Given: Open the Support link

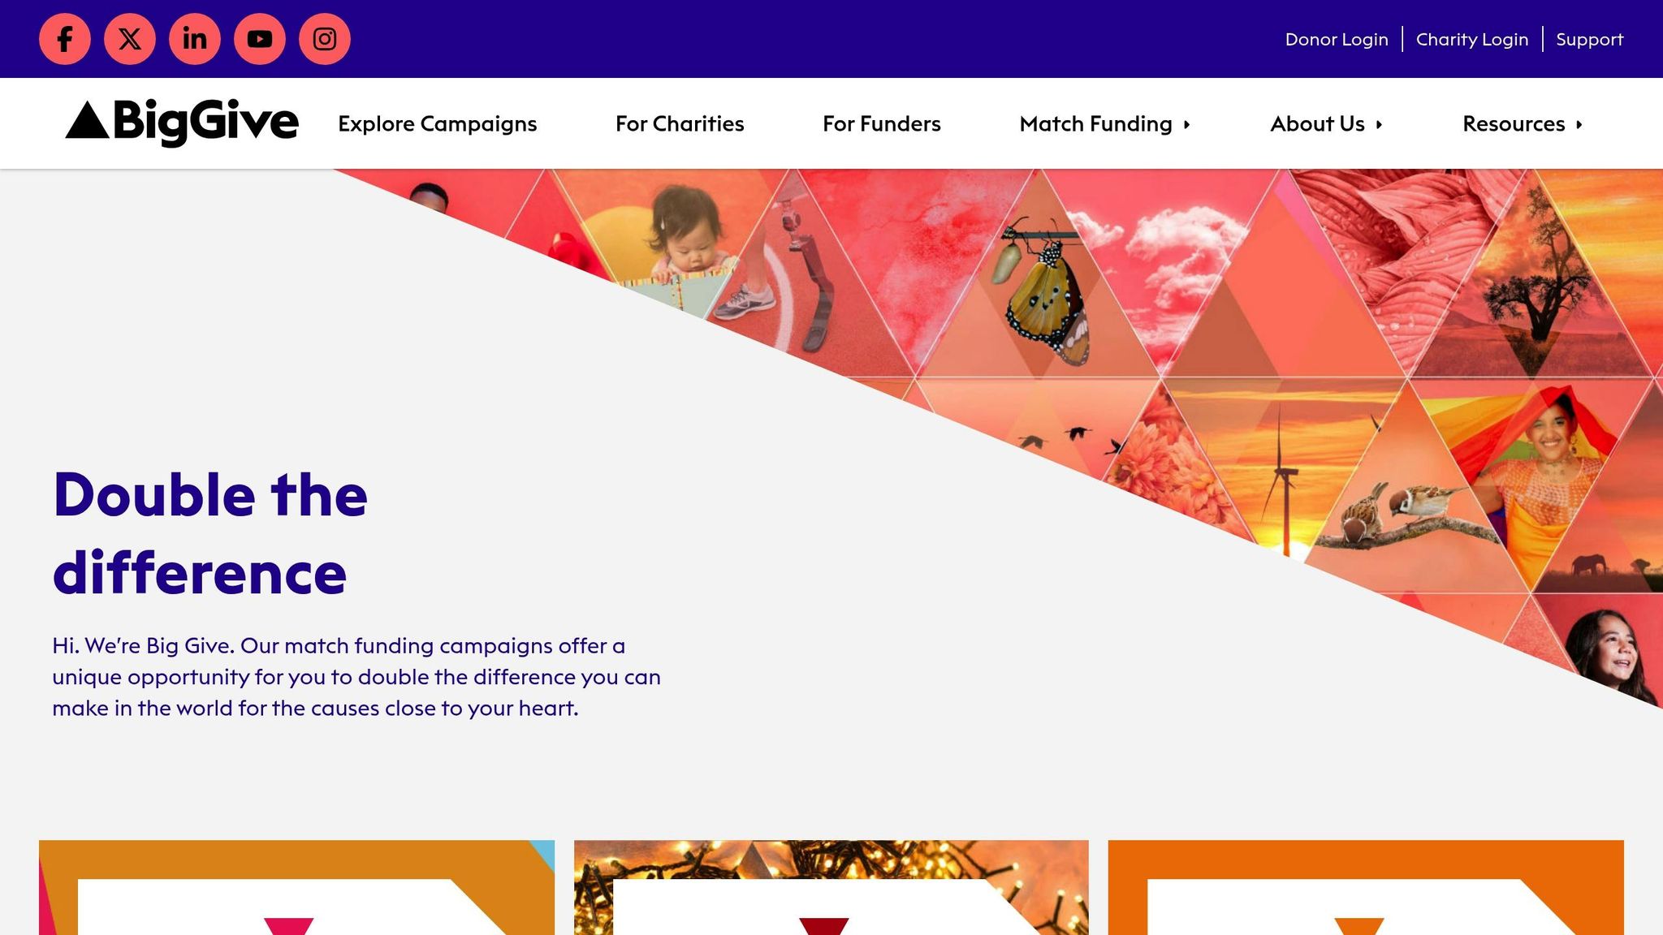Looking at the screenshot, I should [x=1590, y=39].
